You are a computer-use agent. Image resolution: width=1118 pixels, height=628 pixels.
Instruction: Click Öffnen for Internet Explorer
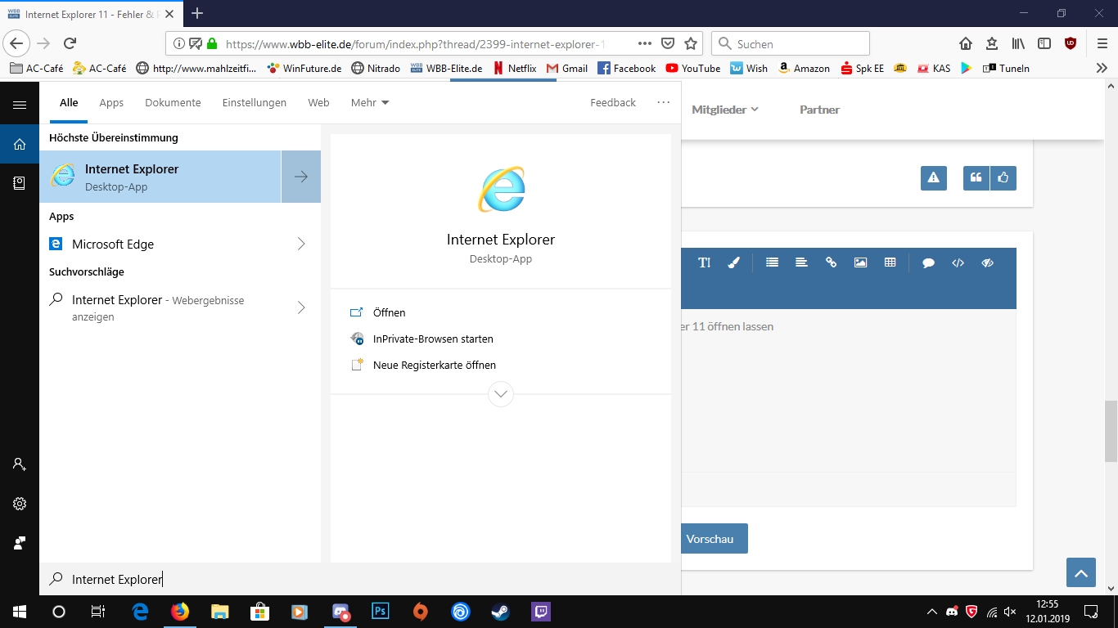[x=389, y=312]
